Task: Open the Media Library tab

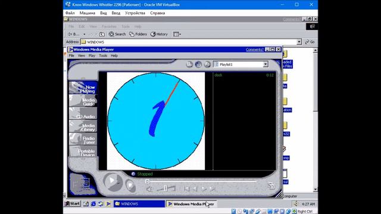Action: point(83,127)
